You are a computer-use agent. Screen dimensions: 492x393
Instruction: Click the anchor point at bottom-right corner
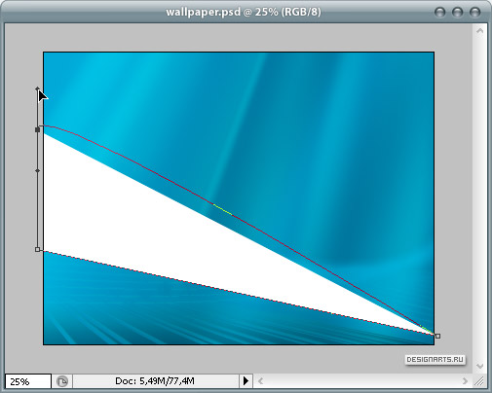[437, 336]
